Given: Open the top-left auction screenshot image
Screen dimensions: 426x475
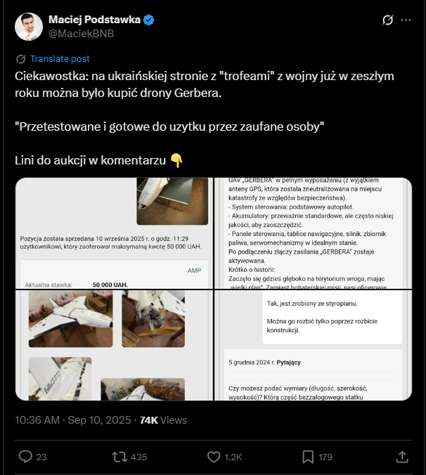Looking at the screenshot, I should (114, 233).
